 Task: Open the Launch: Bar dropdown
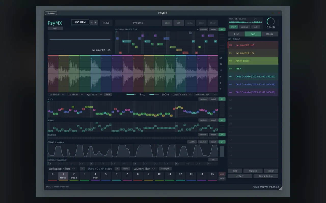(x=144, y=168)
